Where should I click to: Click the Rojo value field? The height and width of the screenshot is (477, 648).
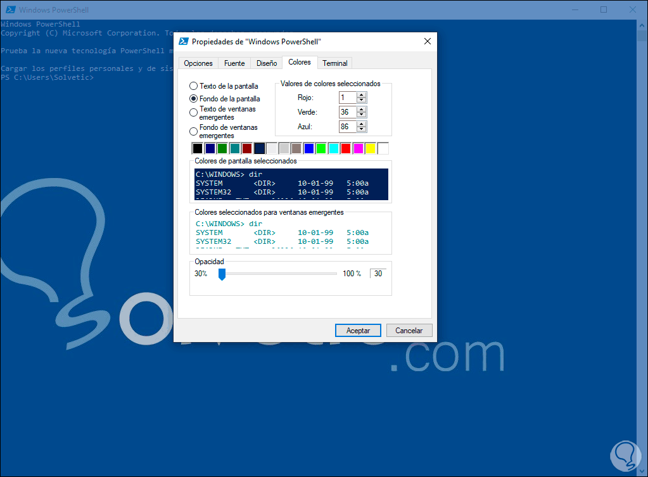tap(348, 98)
